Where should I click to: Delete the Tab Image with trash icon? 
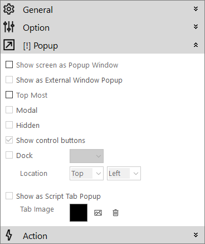(x=115, y=213)
